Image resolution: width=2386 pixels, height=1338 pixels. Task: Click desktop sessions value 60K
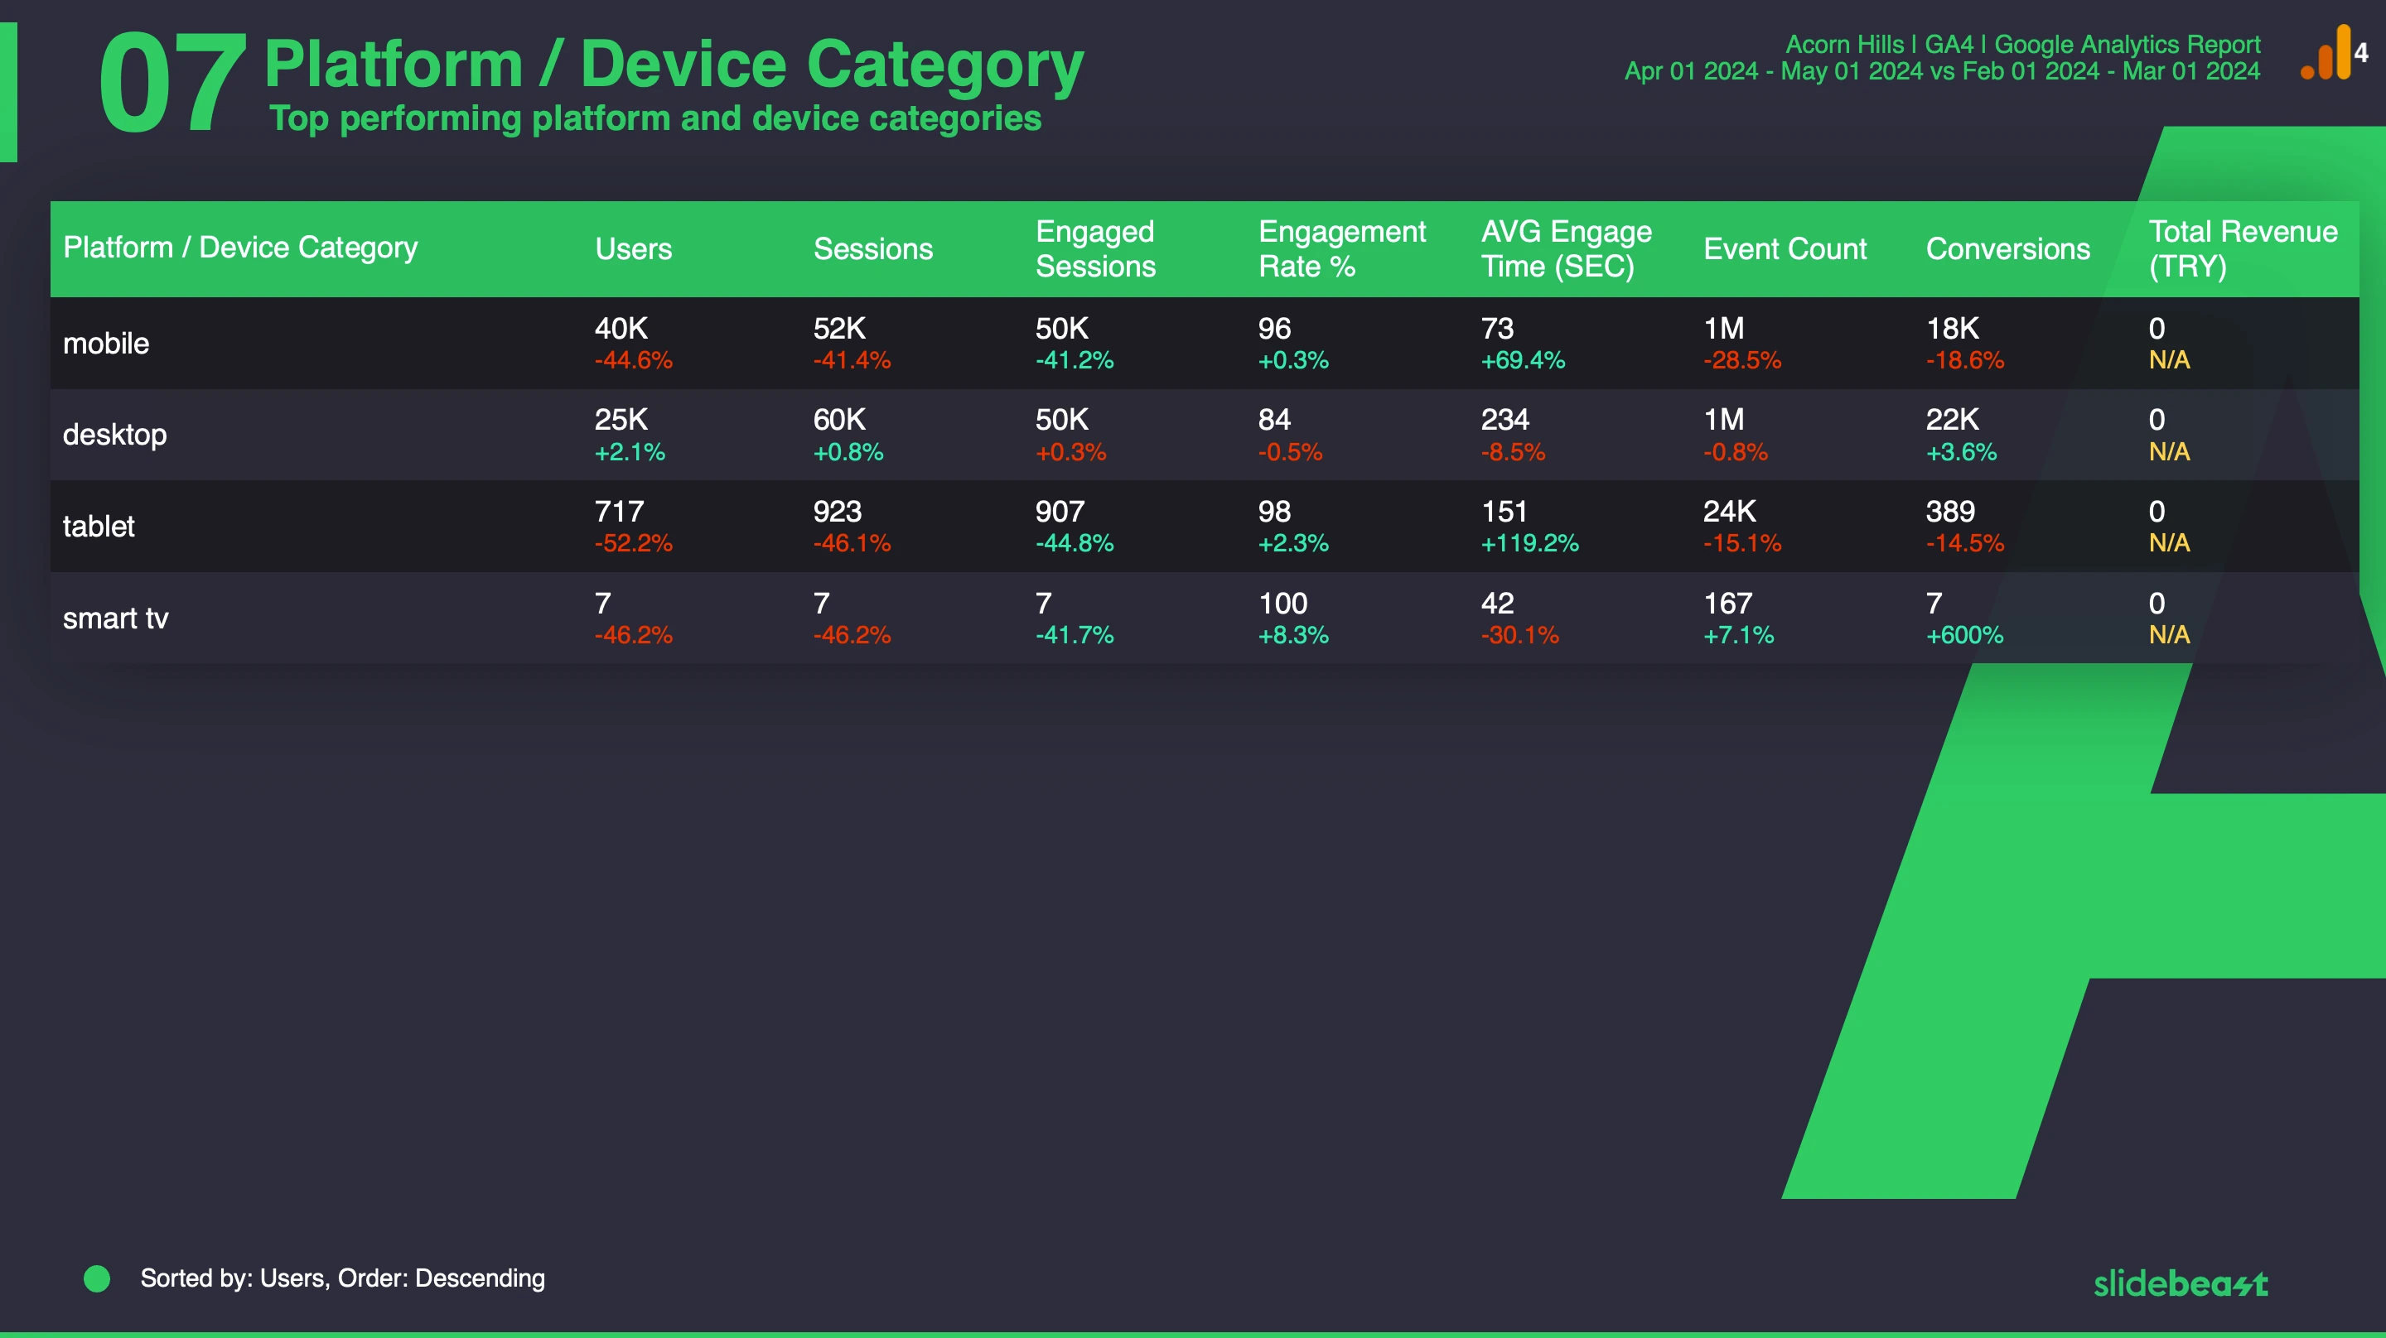[x=839, y=420]
